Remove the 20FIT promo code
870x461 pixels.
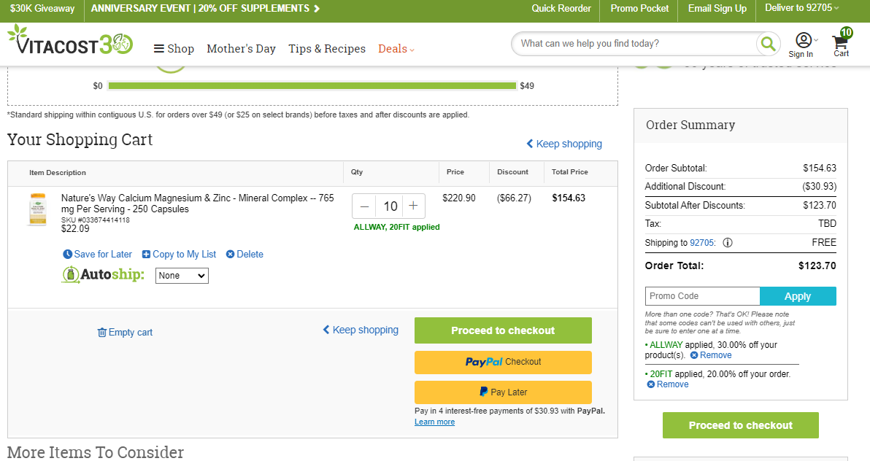tap(668, 384)
